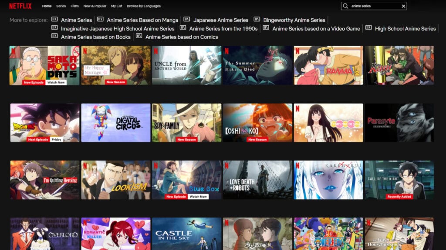Explore Anime Series from the 1990s
The image size is (446, 250).
click(x=223, y=29)
